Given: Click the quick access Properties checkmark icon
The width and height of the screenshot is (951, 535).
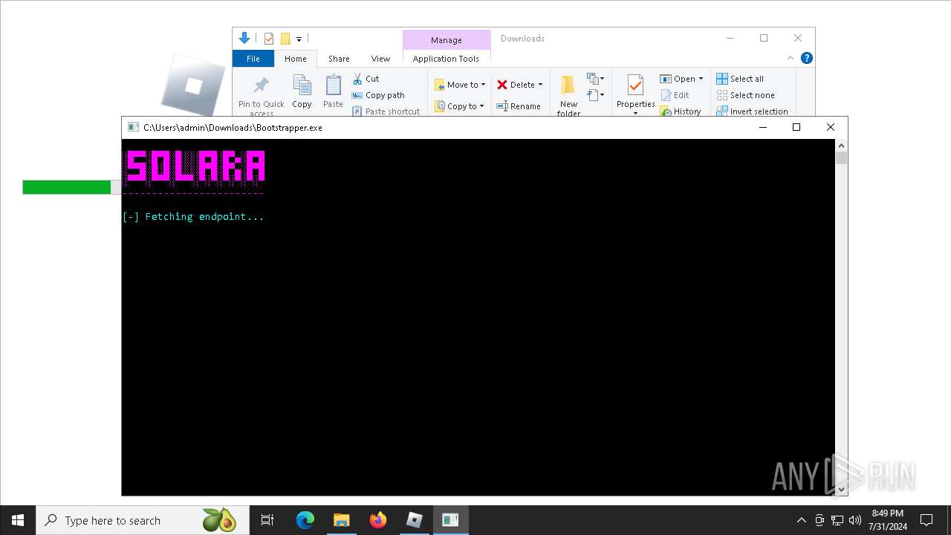Looking at the screenshot, I should tap(269, 39).
